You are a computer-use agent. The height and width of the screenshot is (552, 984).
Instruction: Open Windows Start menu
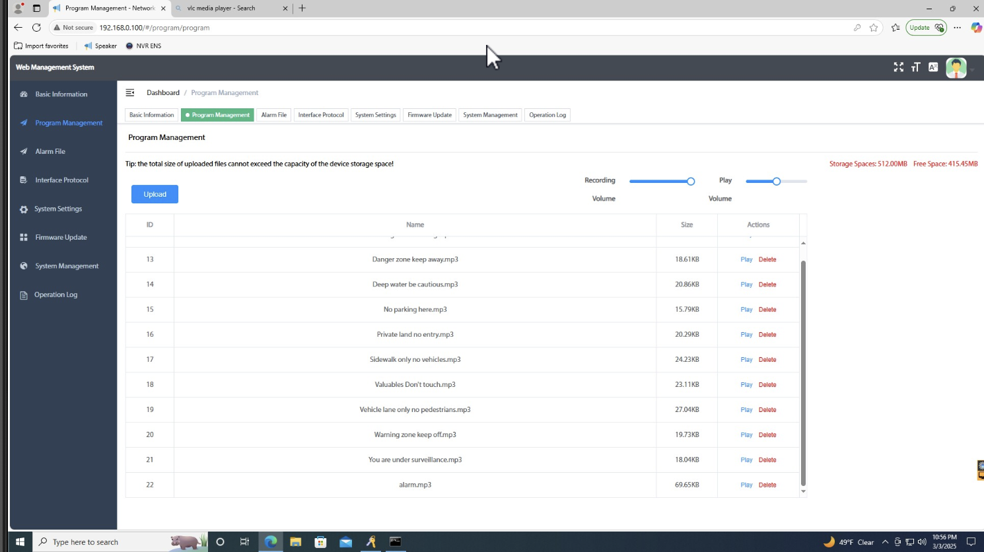coord(20,541)
